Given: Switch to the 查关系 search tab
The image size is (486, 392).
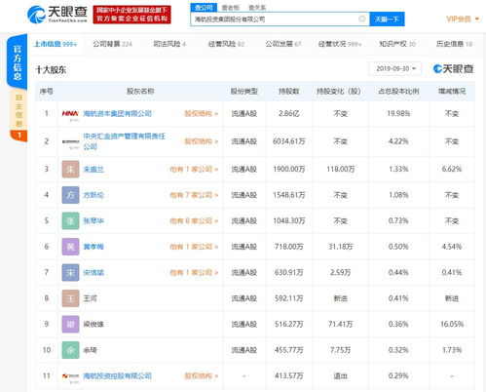Looking at the screenshot, I should pyautogui.click(x=257, y=8).
